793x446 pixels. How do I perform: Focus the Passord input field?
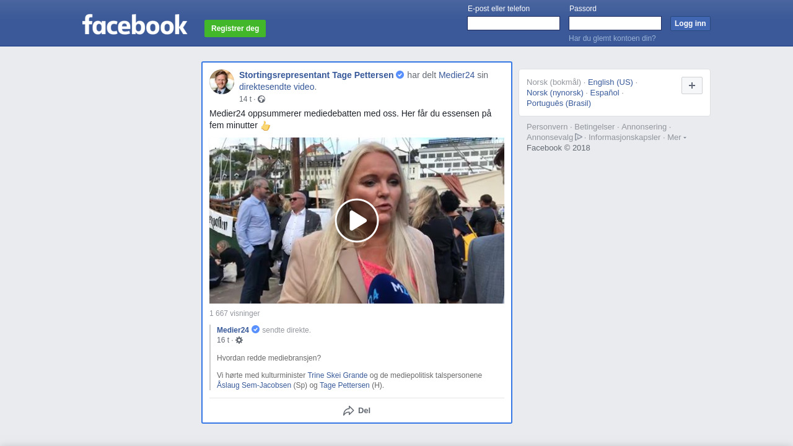pyautogui.click(x=615, y=24)
